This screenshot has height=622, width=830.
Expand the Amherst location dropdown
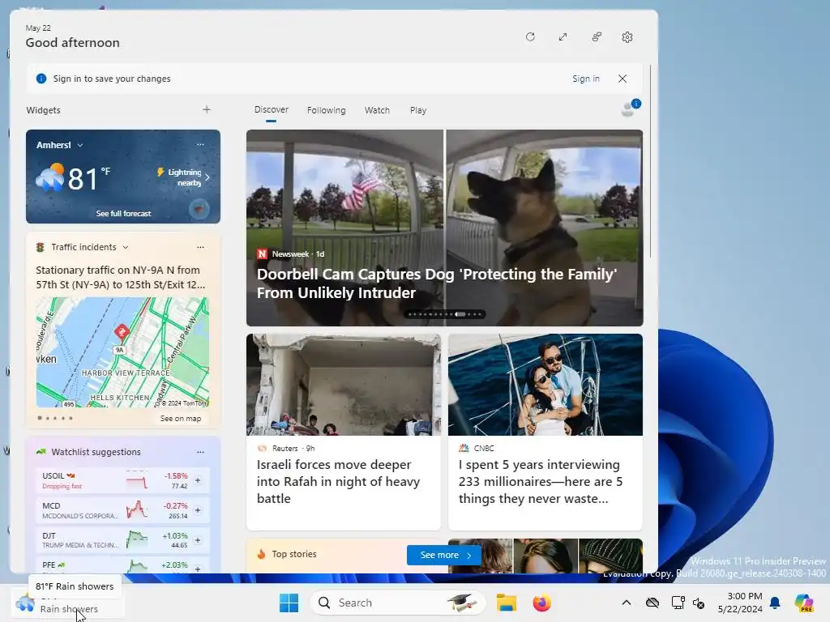(80, 145)
